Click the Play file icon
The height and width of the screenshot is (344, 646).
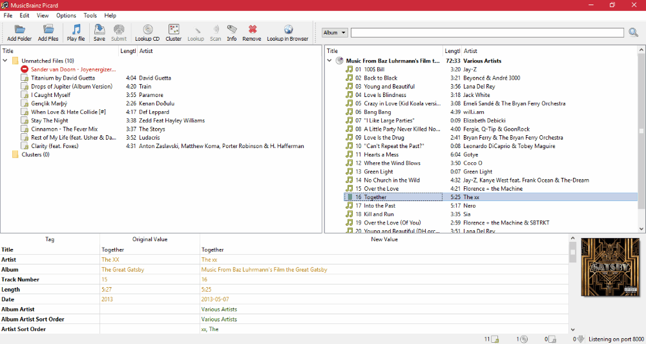click(76, 29)
